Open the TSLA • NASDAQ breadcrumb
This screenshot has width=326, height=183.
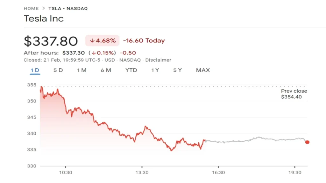(x=68, y=9)
